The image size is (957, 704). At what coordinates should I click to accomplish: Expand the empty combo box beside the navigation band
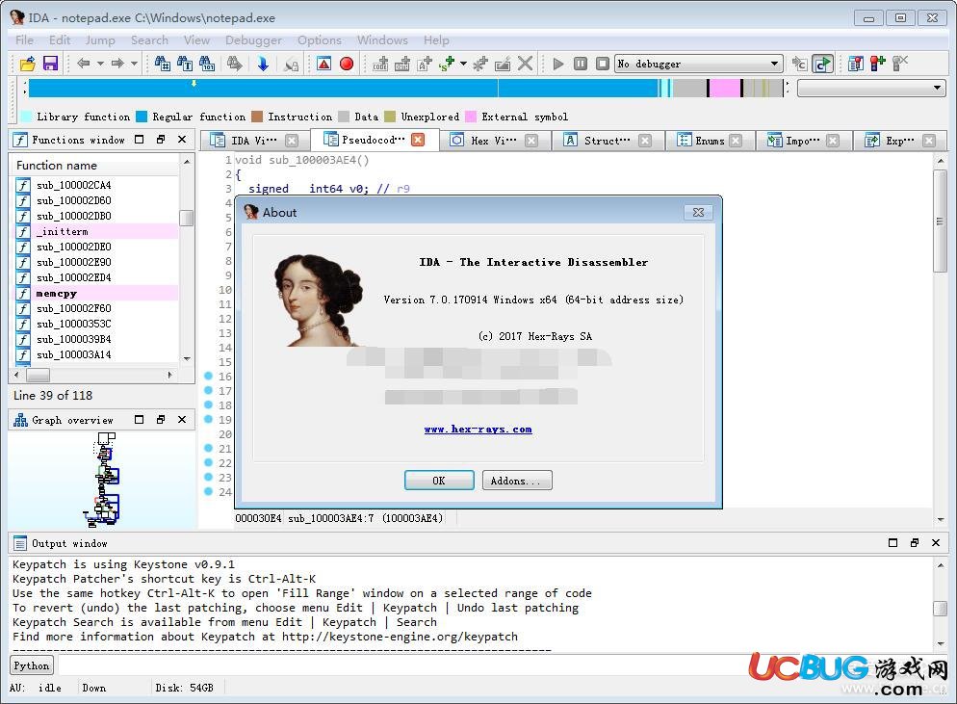coord(936,88)
